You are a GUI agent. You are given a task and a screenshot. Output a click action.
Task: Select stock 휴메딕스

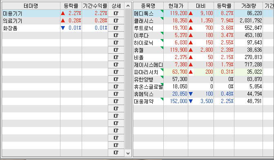pyautogui.click(x=144, y=94)
